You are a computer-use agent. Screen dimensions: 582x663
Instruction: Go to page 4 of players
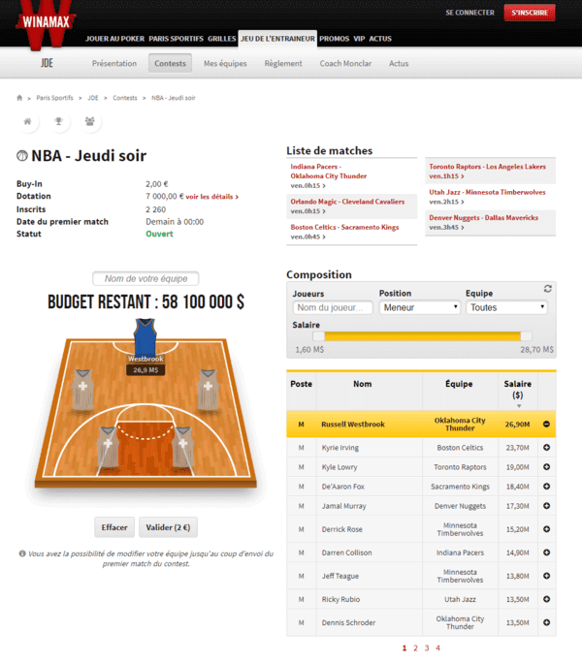pos(437,647)
